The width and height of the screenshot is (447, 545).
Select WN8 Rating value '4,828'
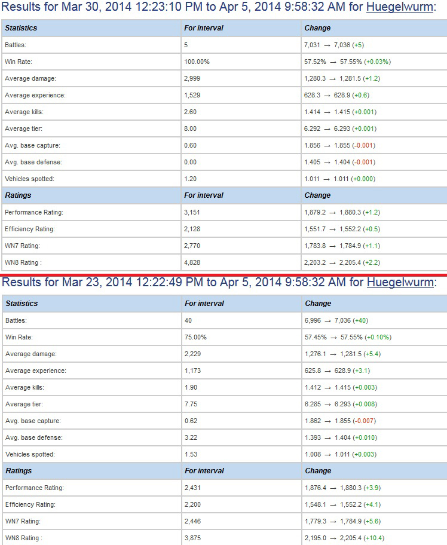pyautogui.click(x=192, y=262)
